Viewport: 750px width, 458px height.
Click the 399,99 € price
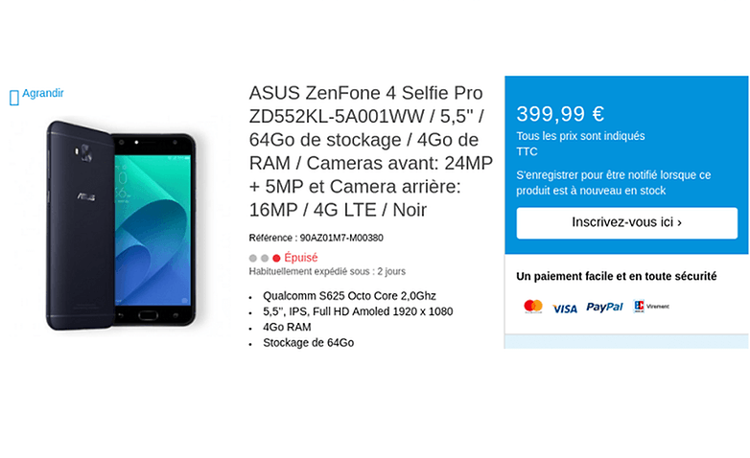560,114
